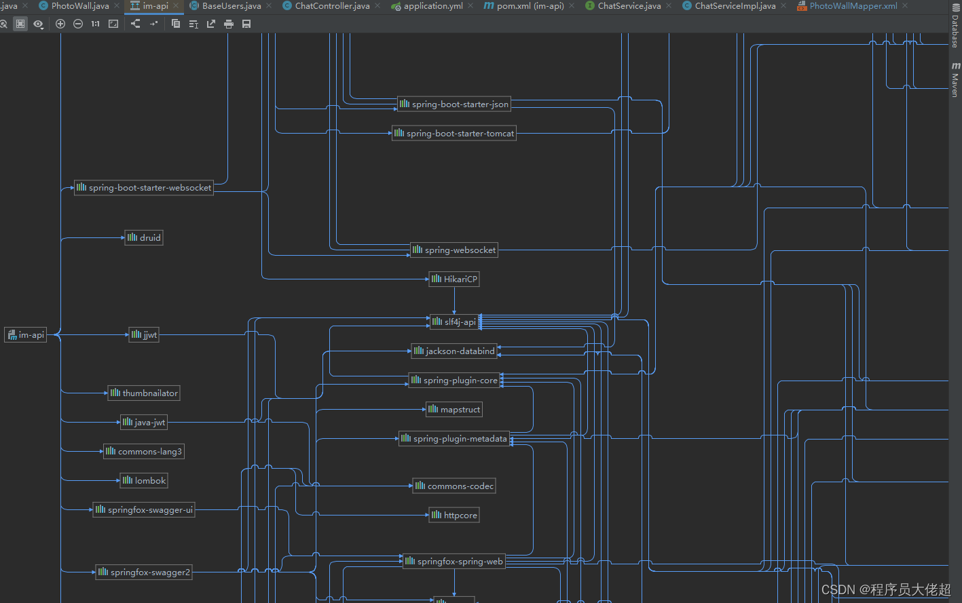Click the Maven m icon on the pom.xml tab
Screen dimensions: 962x603
[x=489, y=6]
